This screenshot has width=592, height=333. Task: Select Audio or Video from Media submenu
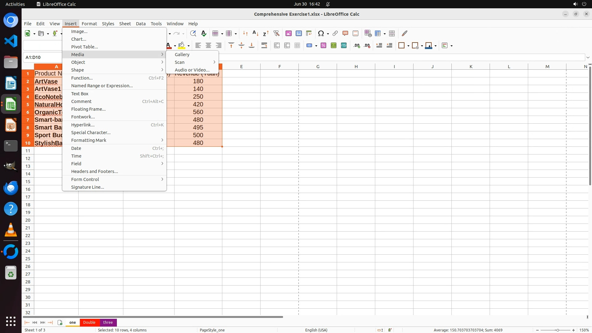(x=192, y=70)
